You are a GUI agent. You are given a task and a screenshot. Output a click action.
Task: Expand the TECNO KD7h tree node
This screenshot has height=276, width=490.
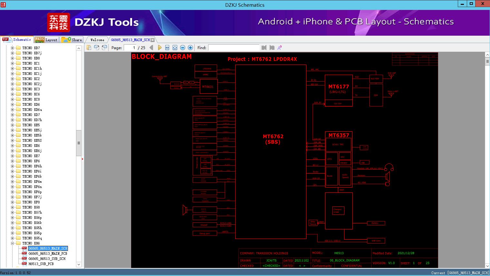point(13,120)
